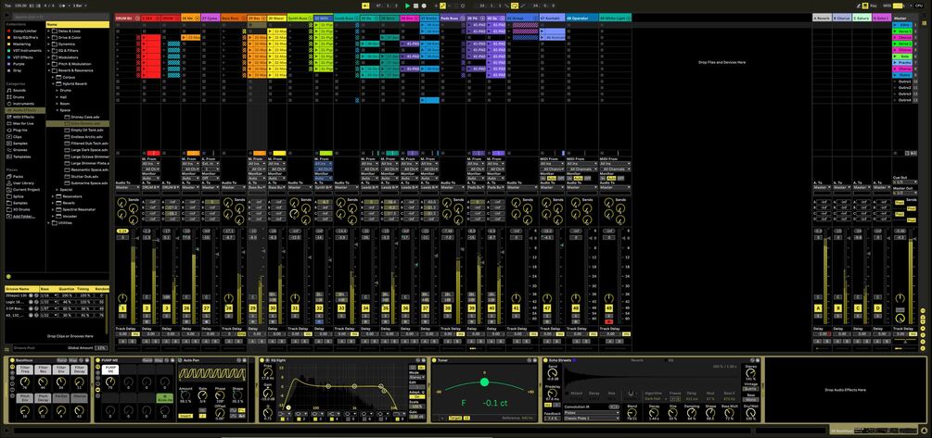This screenshot has width=932, height=438.
Task: Select Max for Live category in browser
Action: tap(22, 123)
